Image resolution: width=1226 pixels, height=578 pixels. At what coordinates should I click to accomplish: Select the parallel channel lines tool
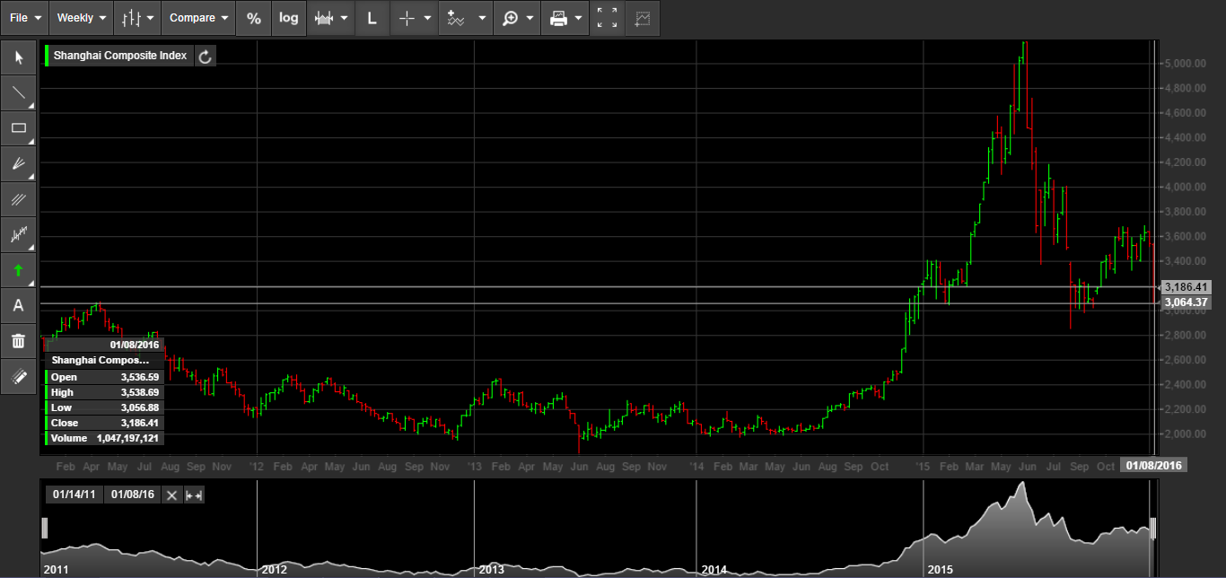18,199
